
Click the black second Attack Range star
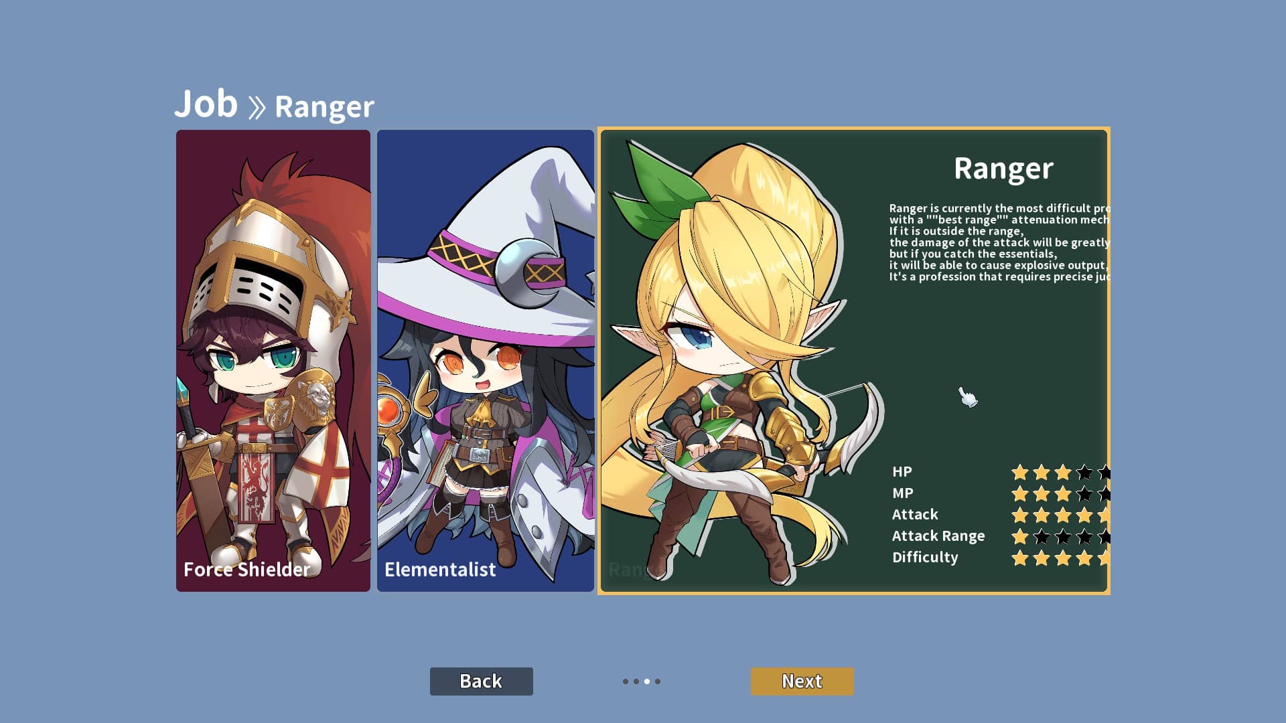pyautogui.click(x=1042, y=537)
